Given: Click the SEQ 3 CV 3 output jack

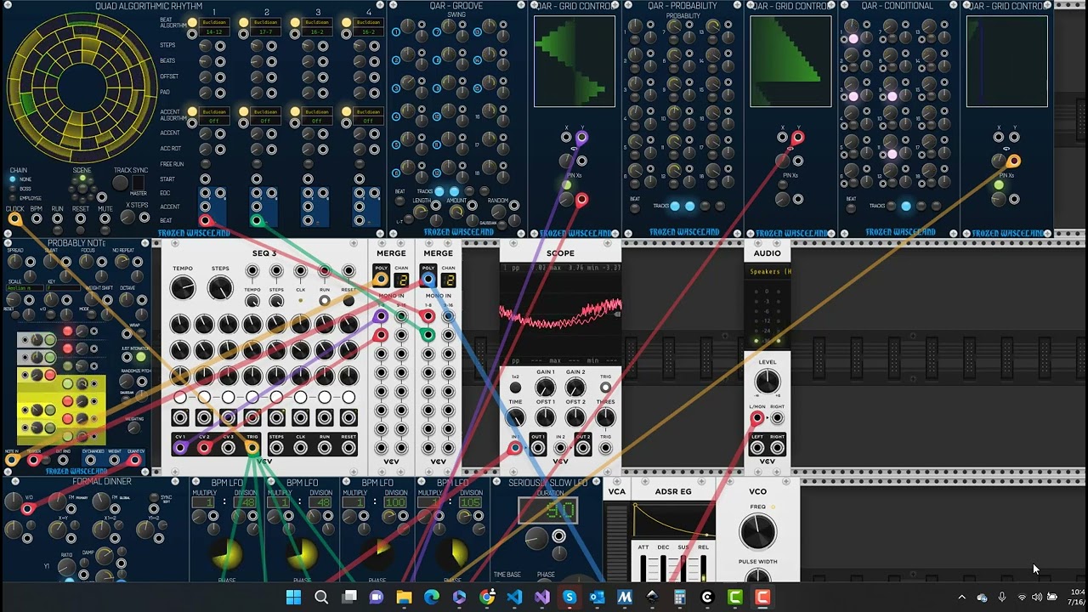Looking at the screenshot, I should [x=228, y=447].
